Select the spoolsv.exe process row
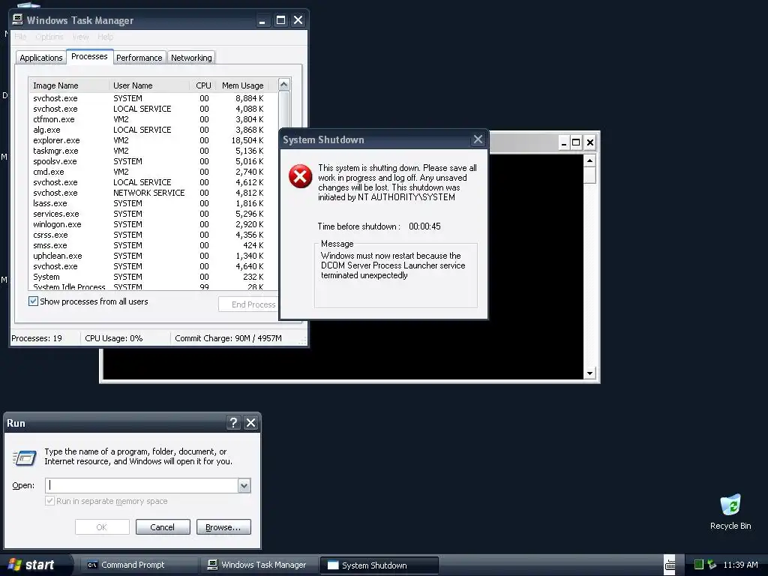The image size is (768, 576). coord(153,161)
